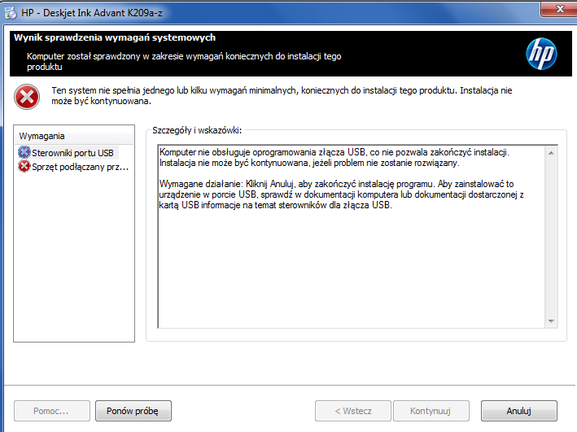Close the HP Deskjet installer window
The width and height of the screenshot is (577, 432).
[559, 9]
